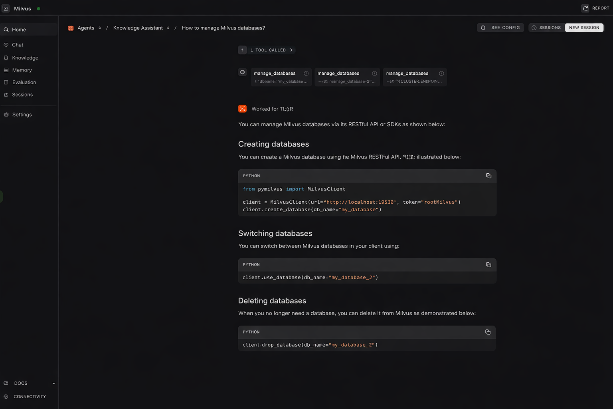
Task: Open the Evaluation sidebar item
Action: coord(24,82)
